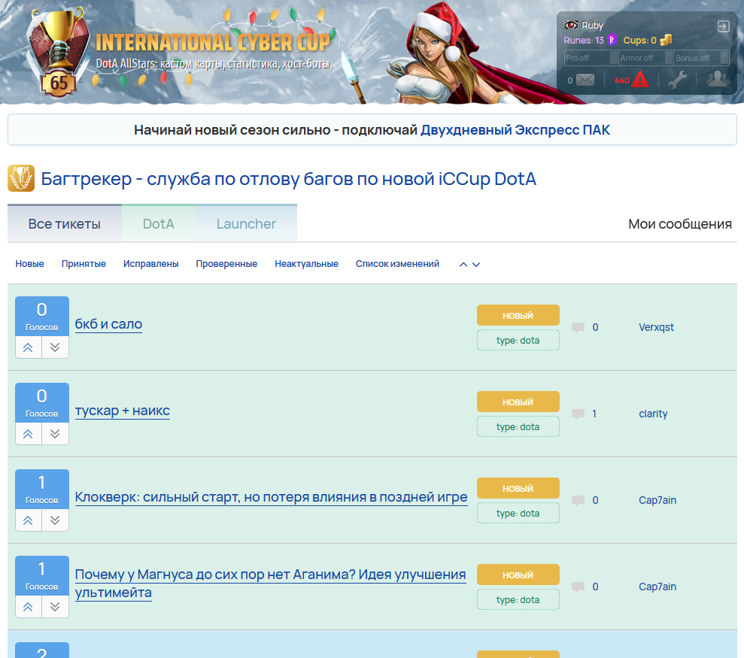
Task: Click comment bubble for 'тускар + наикс'
Action: coord(578,414)
